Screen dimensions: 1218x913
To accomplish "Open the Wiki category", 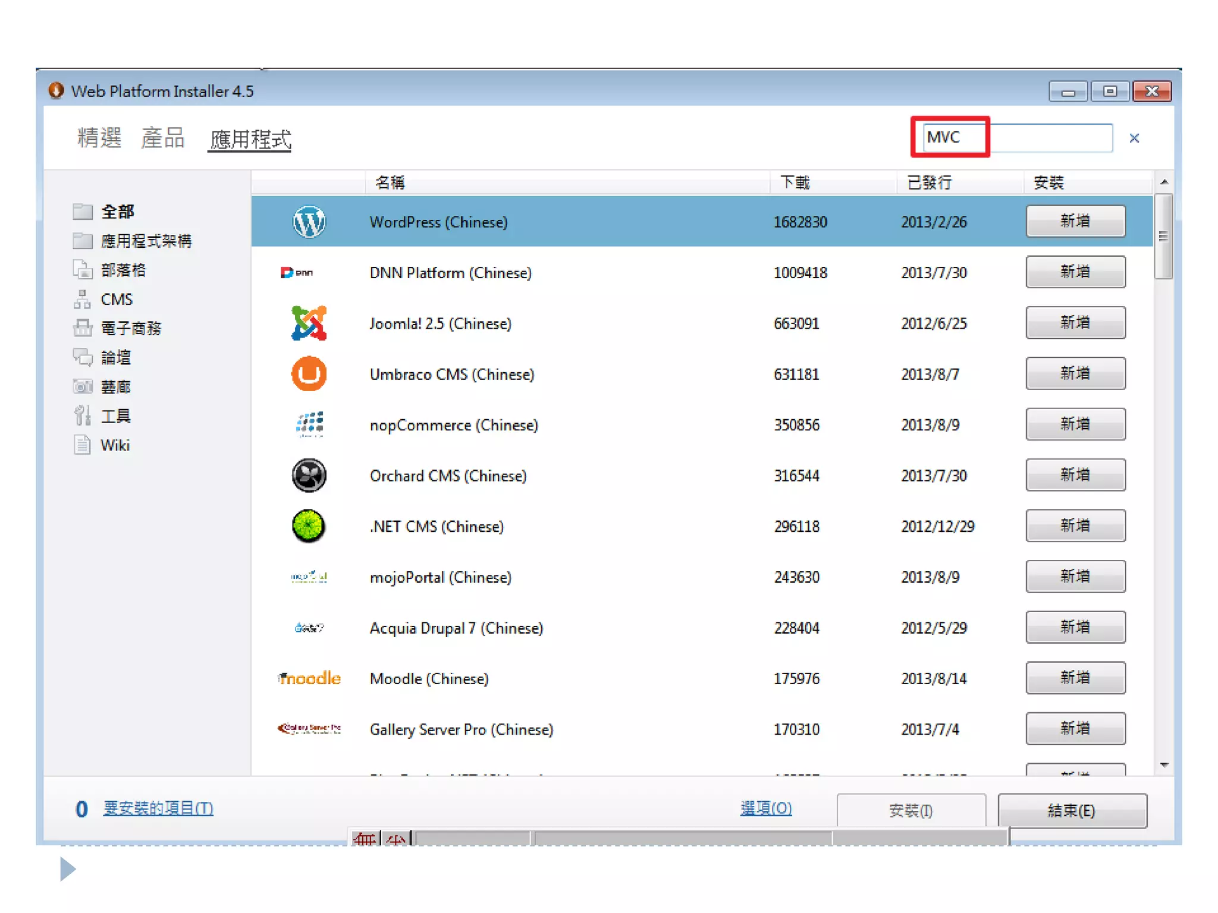I will coord(115,445).
